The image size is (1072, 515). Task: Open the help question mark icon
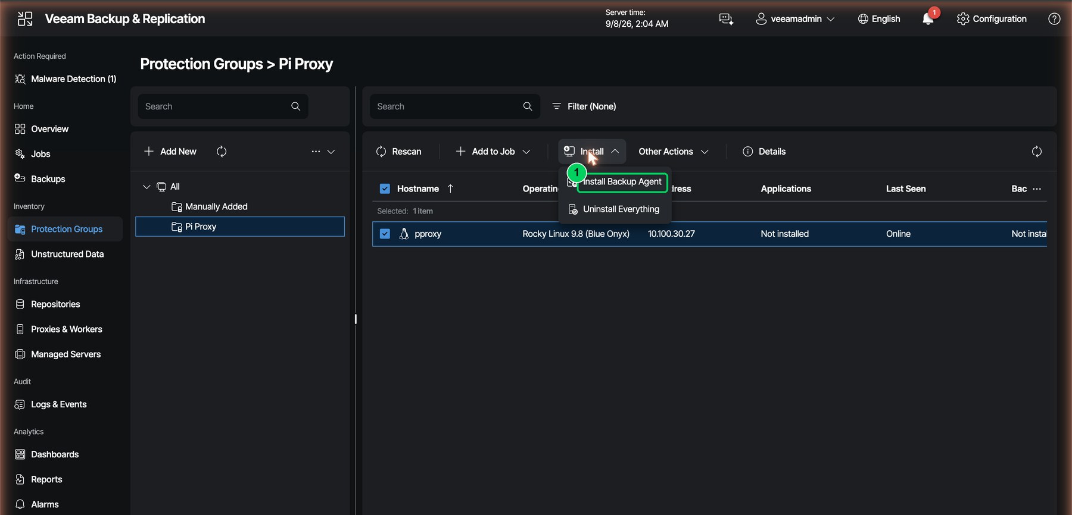tap(1054, 19)
